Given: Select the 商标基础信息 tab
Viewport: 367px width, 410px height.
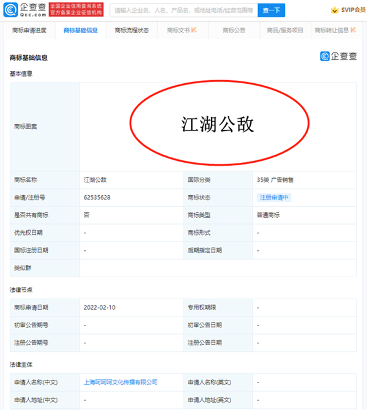Looking at the screenshot, I should pos(80,30).
